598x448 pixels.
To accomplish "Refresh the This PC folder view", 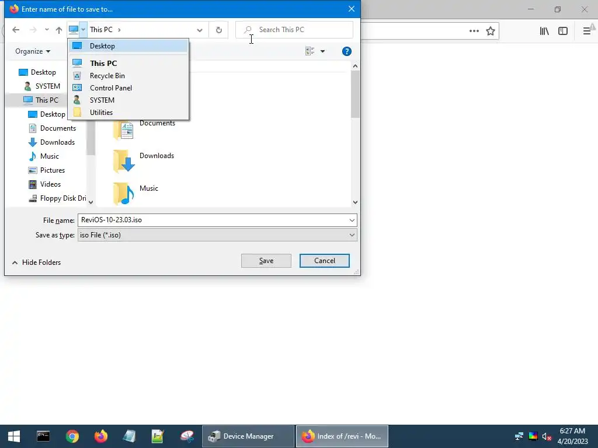I will point(218,30).
